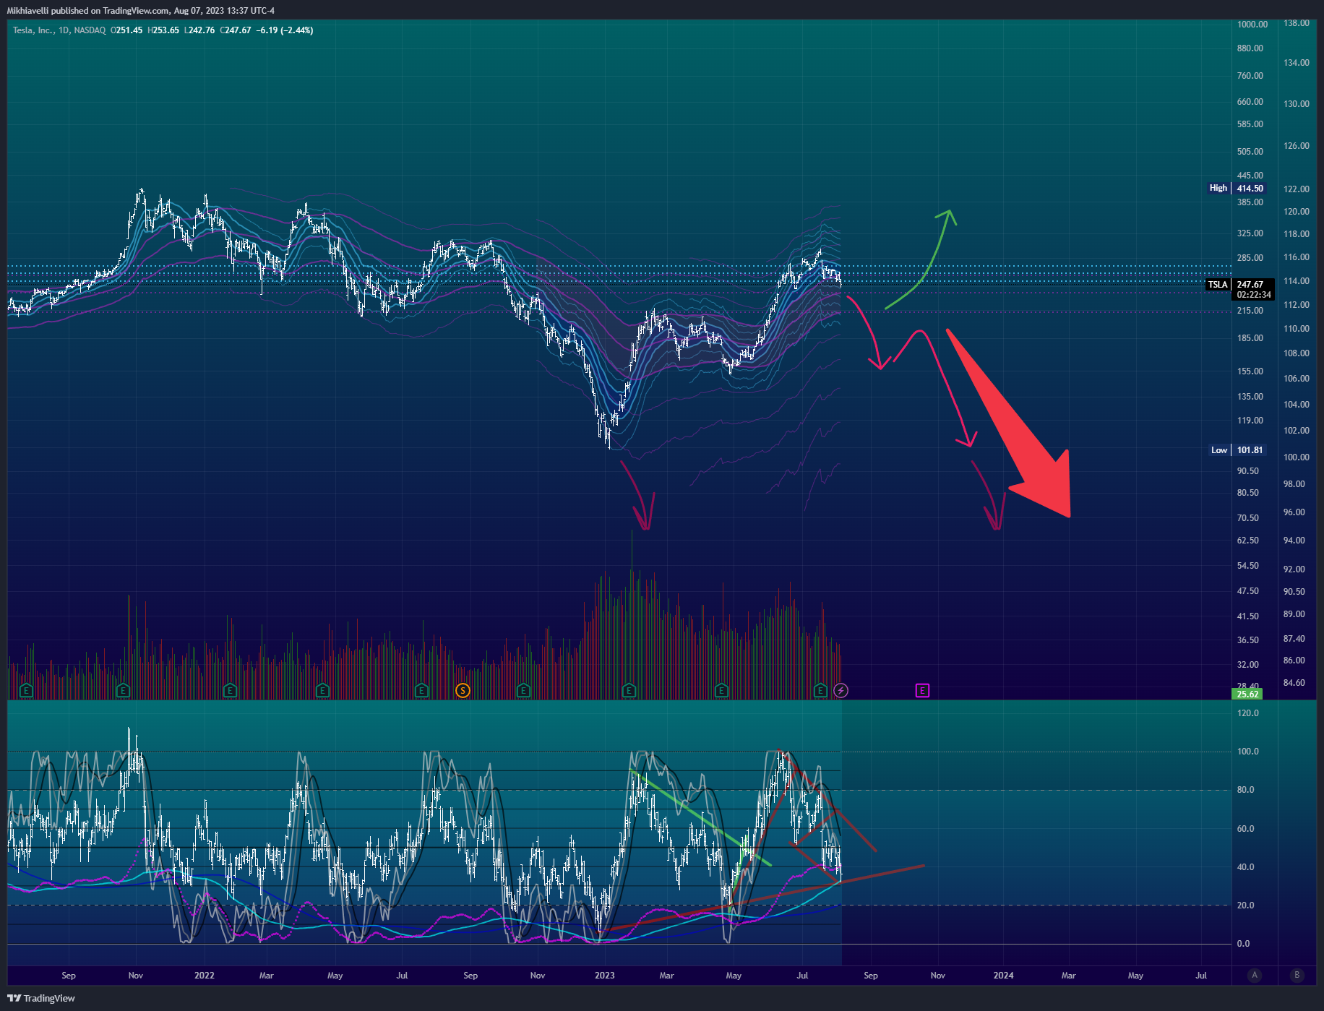Screen dimensions: 1324x1011
Task: Click the orange stock split S marker
Action: 463,691
